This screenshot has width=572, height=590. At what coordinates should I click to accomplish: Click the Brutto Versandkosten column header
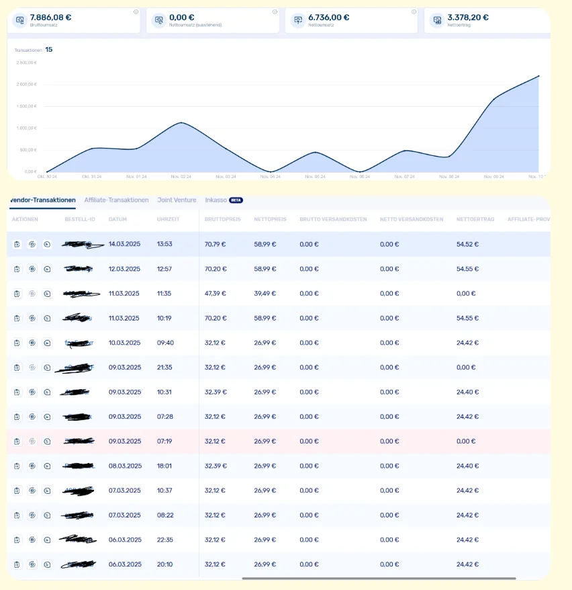(x=333, y=219)
